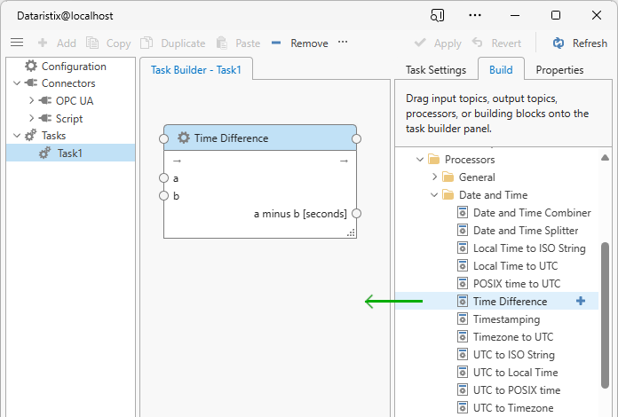Viewport: 618px width, 417px height.
Task: Click the input port connector for a
Action: point(163,178)
